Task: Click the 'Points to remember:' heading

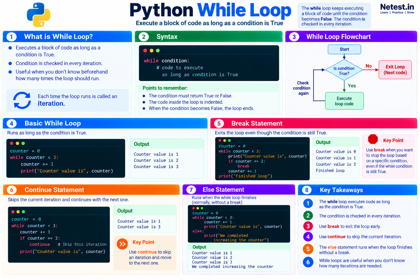Action: pos(165,88)
